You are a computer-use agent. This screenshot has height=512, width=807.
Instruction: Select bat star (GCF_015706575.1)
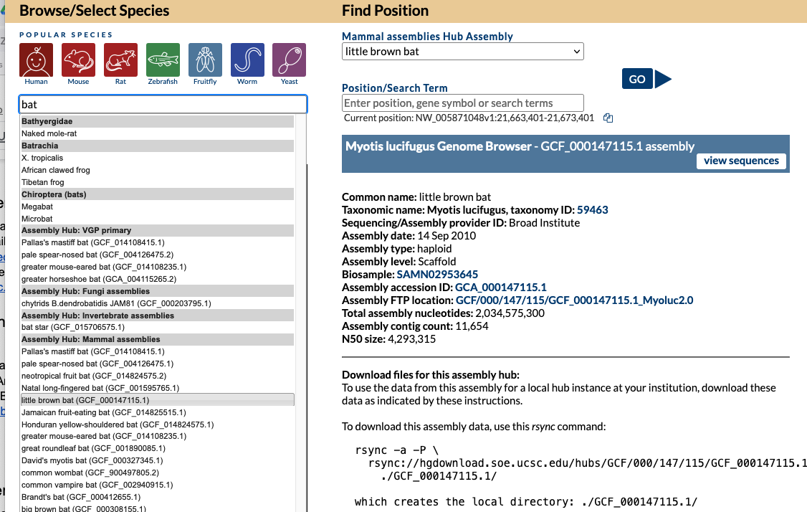[158, 327]
